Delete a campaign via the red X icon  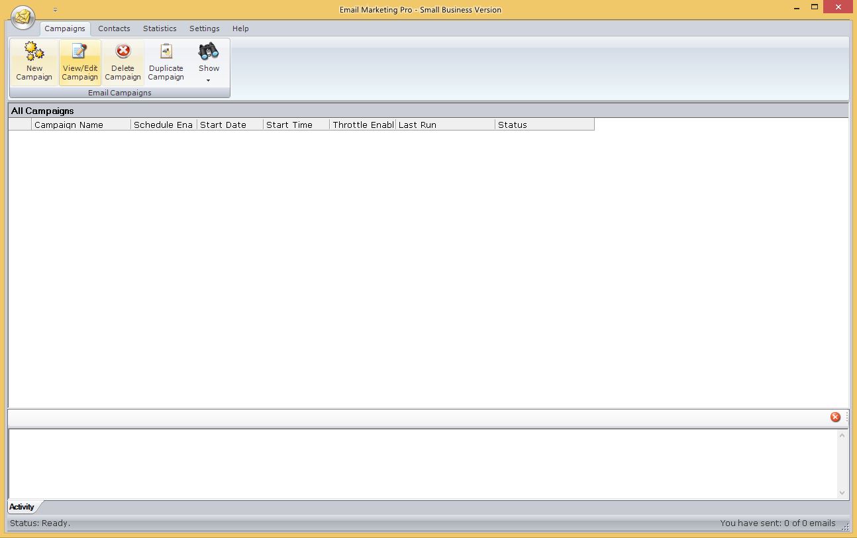[x=123, y=52]
